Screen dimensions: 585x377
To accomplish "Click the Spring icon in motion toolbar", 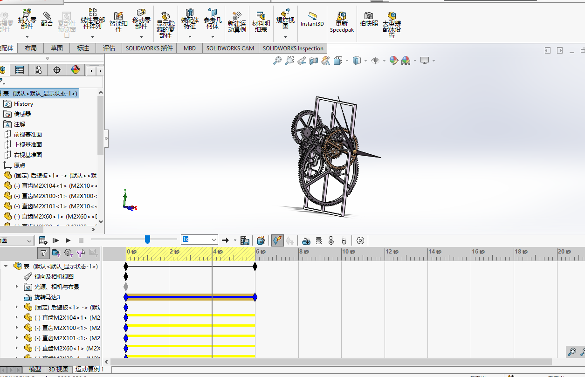I will tap(319, 240).
